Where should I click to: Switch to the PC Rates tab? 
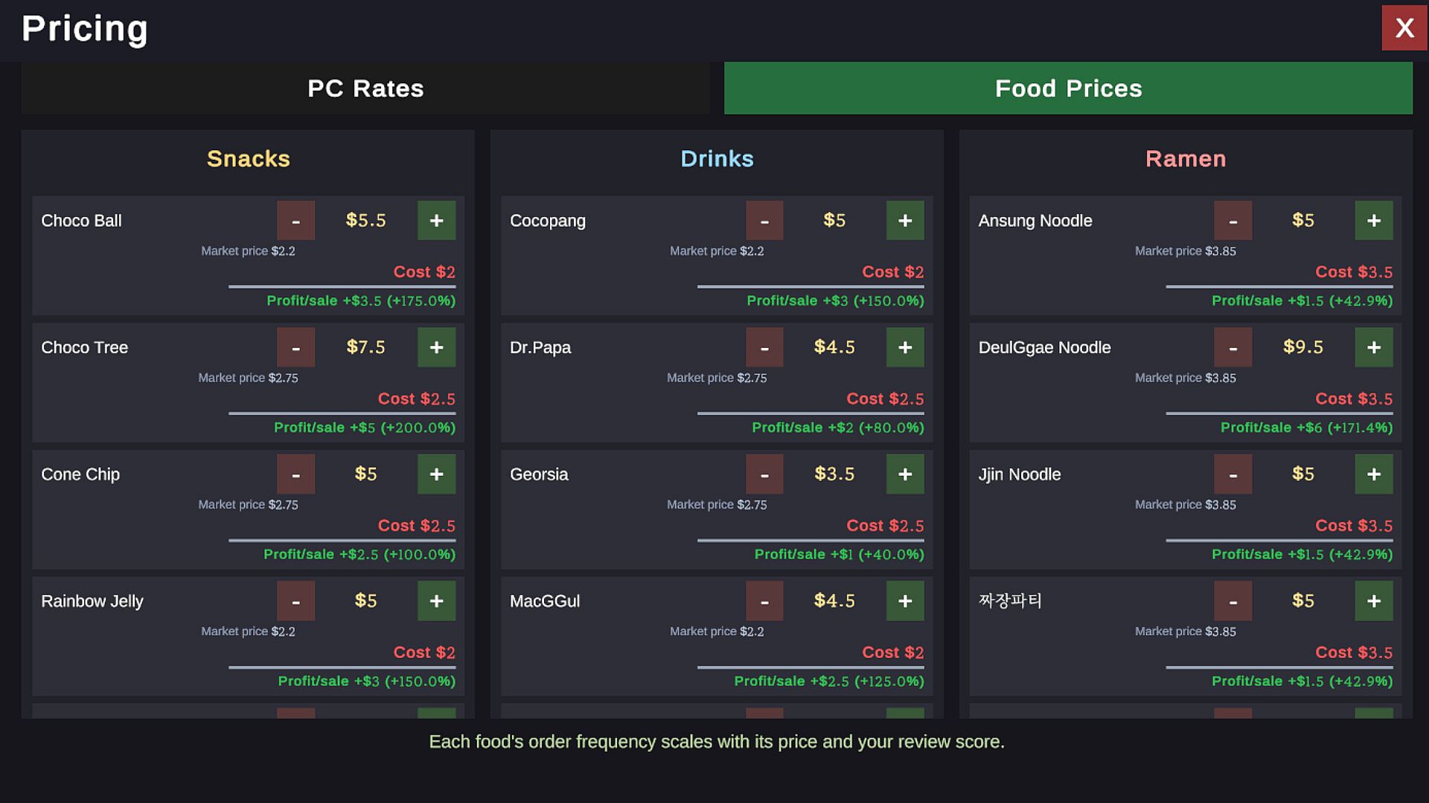click(x=365, y=88)
